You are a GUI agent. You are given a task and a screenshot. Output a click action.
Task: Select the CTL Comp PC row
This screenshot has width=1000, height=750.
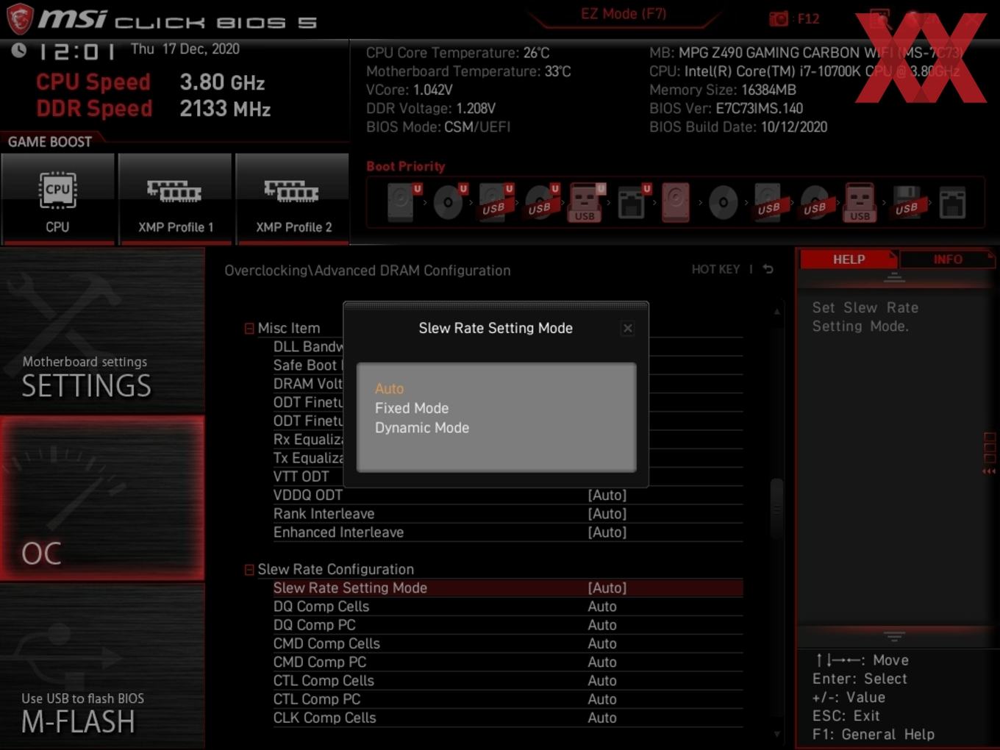pyautogui.click(x=507, y=699)
